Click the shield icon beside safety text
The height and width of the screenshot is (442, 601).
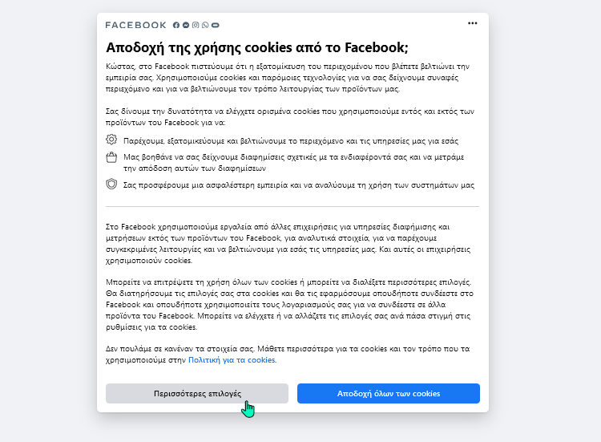click(111, 184)
